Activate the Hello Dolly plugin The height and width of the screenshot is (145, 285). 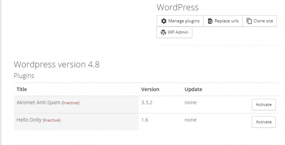click(x=264, y=122)
